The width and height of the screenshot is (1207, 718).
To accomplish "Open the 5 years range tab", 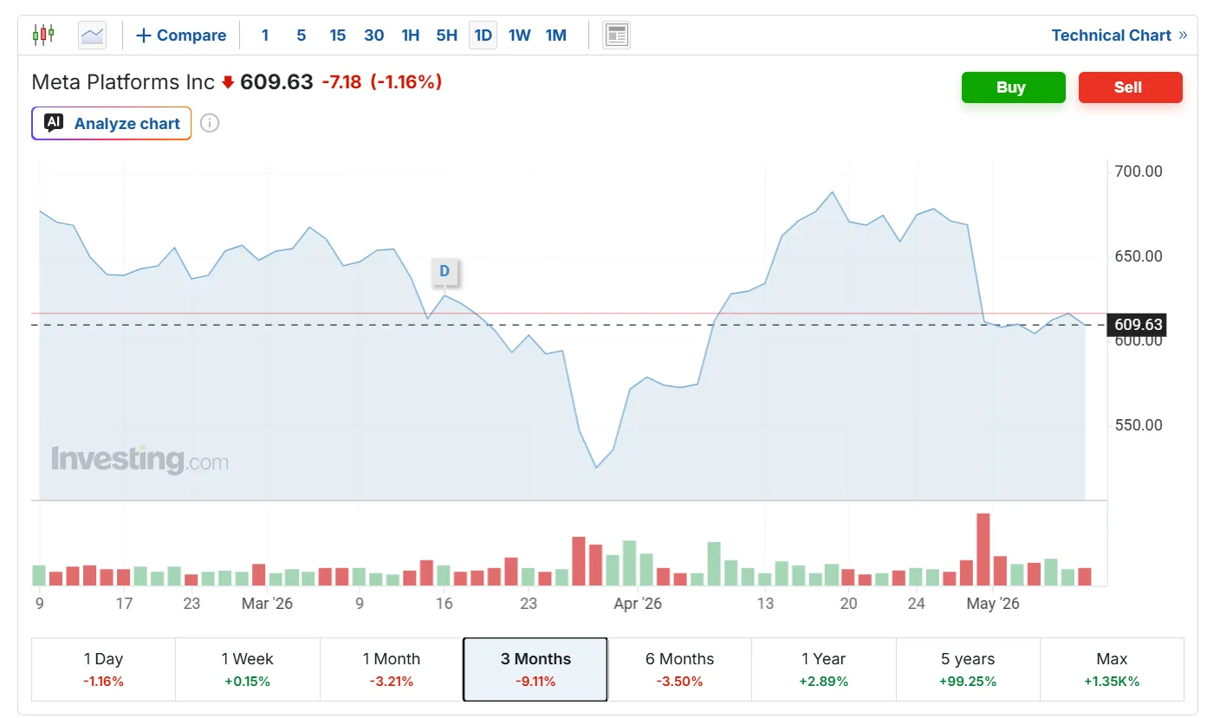I will point(968,669).
